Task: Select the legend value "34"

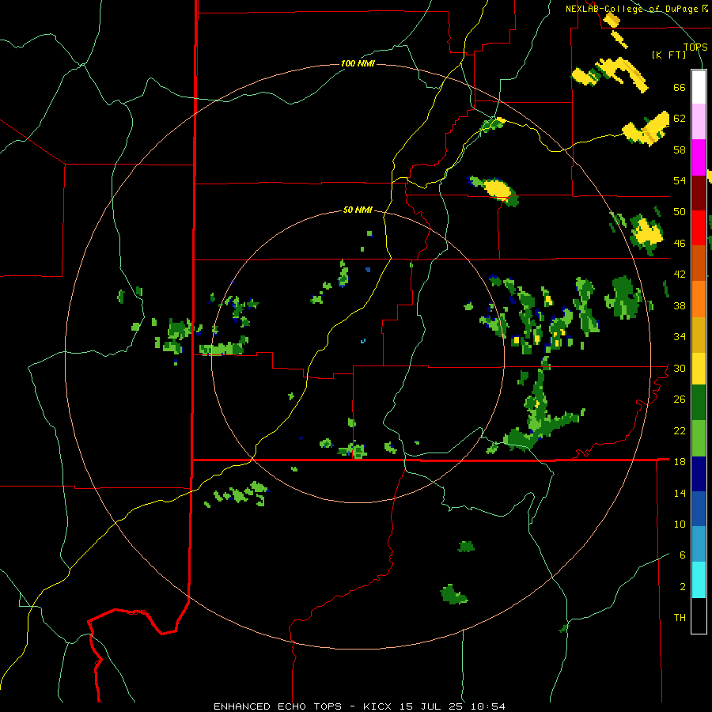Action: pyautogui.click(x=680, y=337)
